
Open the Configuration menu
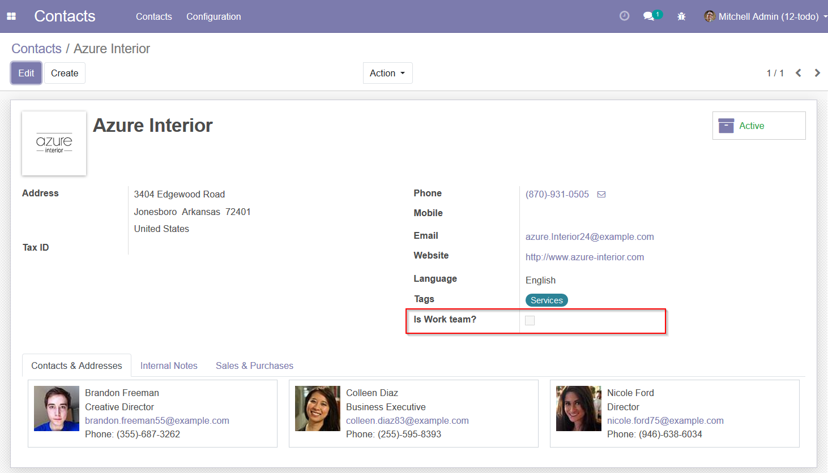tap(214, 16)
